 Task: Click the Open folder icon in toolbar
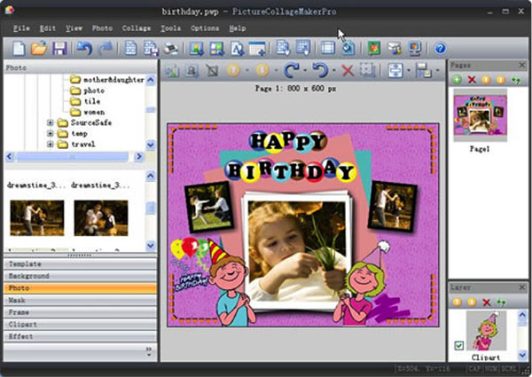tap(39, 48)
